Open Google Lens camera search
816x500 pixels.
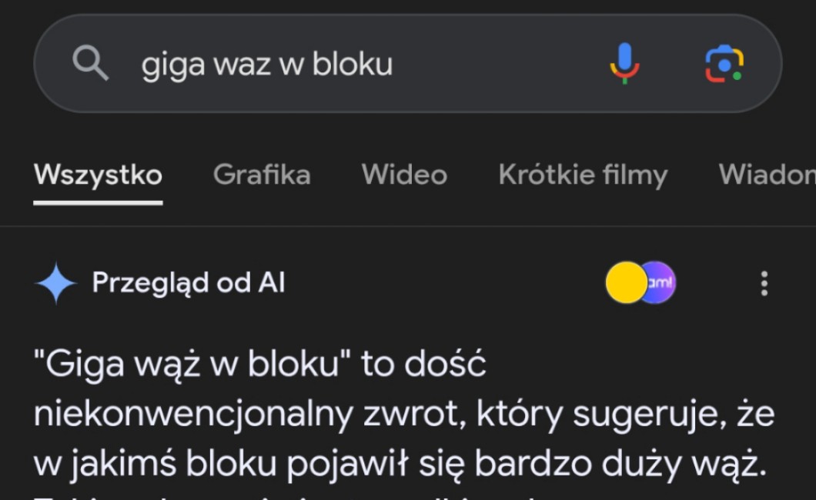pos(724,63)
